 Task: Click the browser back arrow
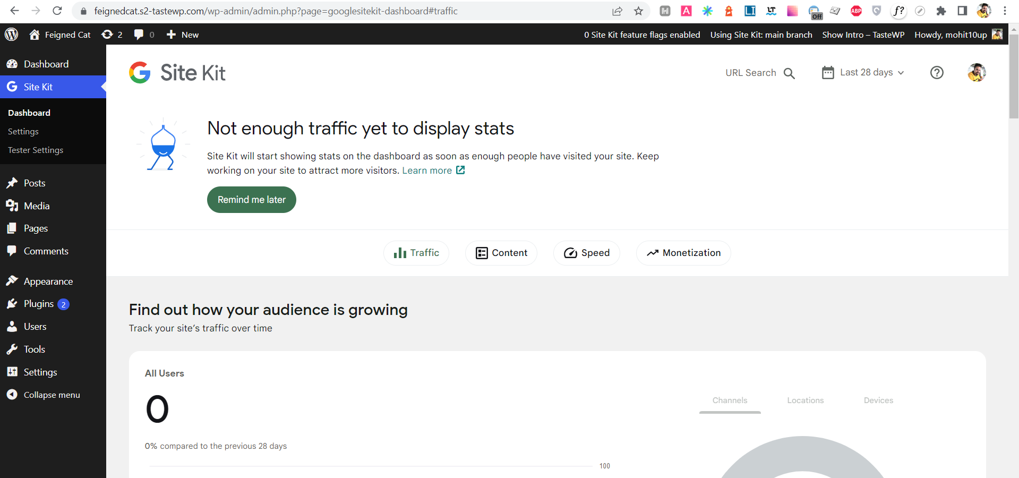coord(14,11)
